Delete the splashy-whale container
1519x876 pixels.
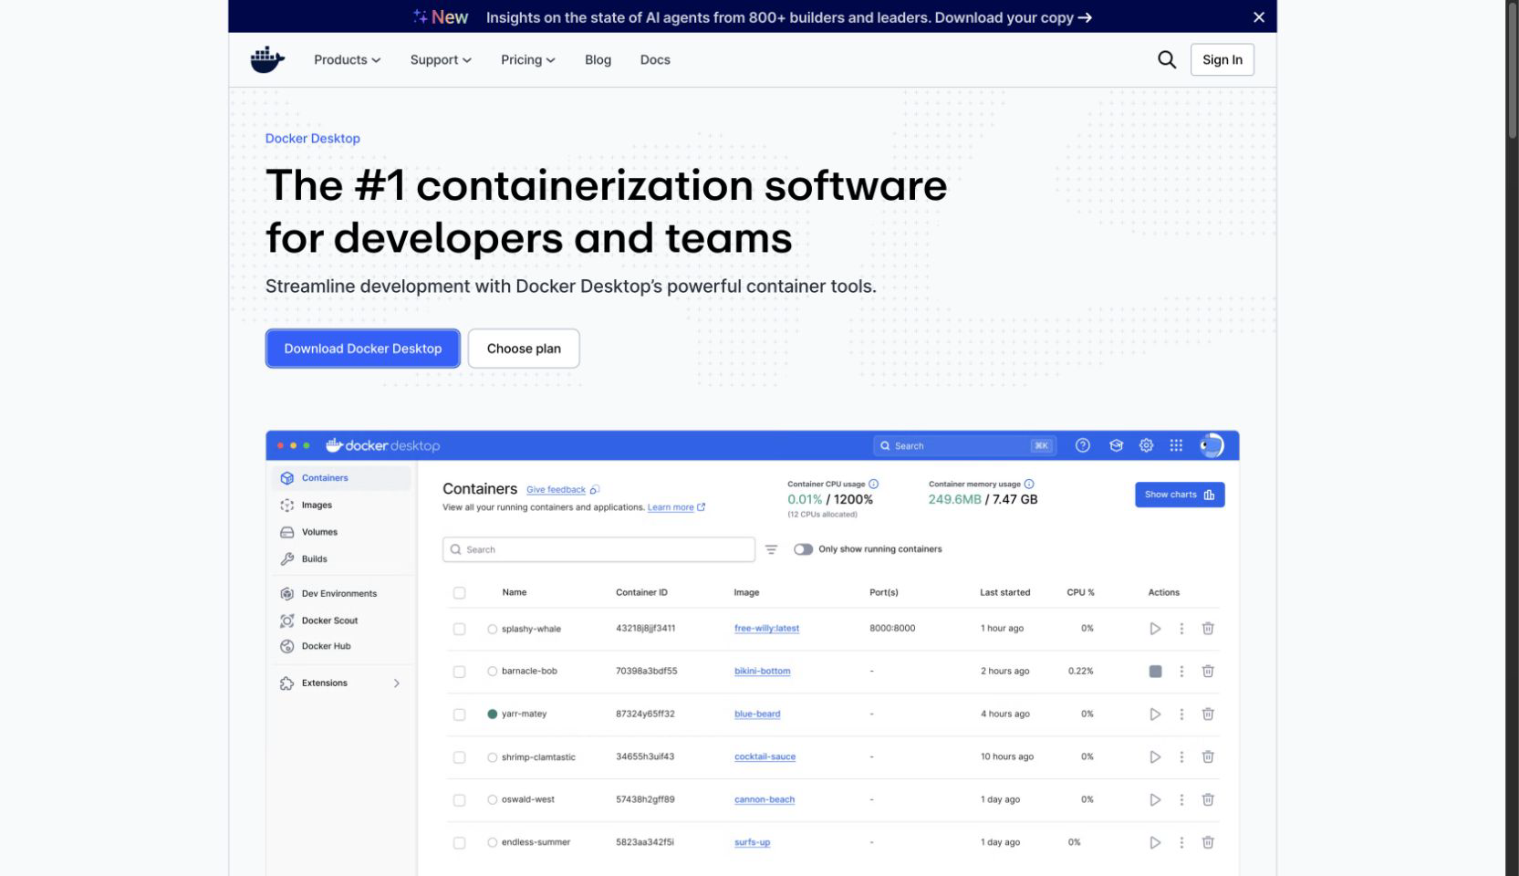[1208, 629]
